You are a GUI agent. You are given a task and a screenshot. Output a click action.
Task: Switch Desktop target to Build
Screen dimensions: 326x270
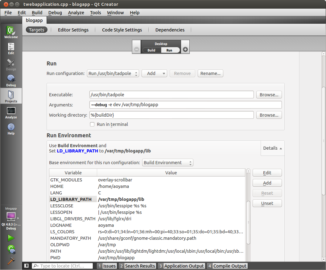tap(151, 50)
